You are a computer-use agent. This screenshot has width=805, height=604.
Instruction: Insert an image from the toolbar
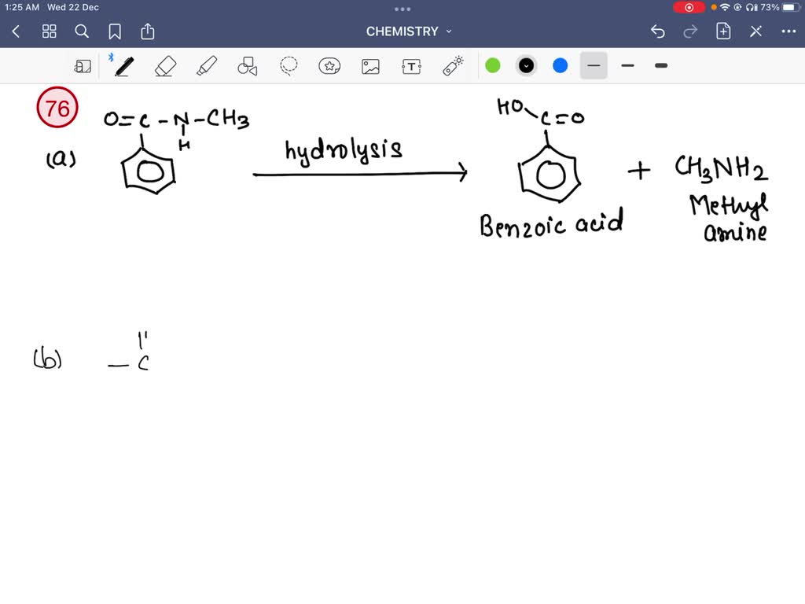click(370, 66)
